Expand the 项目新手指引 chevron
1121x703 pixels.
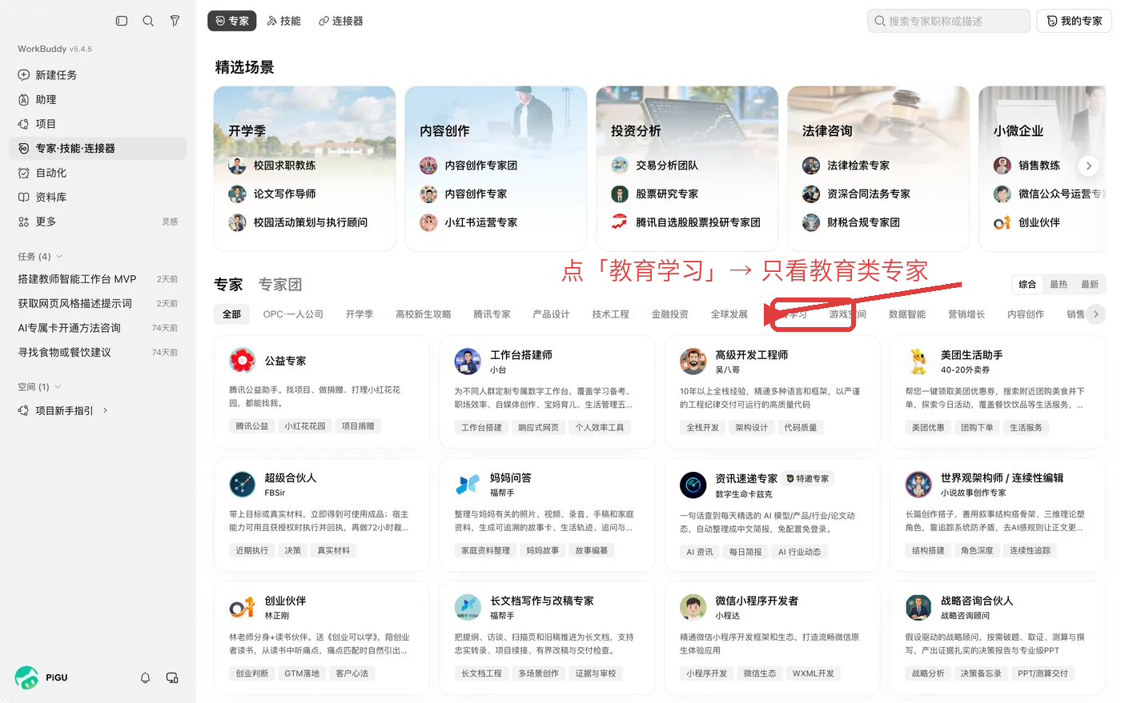pos(105,411)
